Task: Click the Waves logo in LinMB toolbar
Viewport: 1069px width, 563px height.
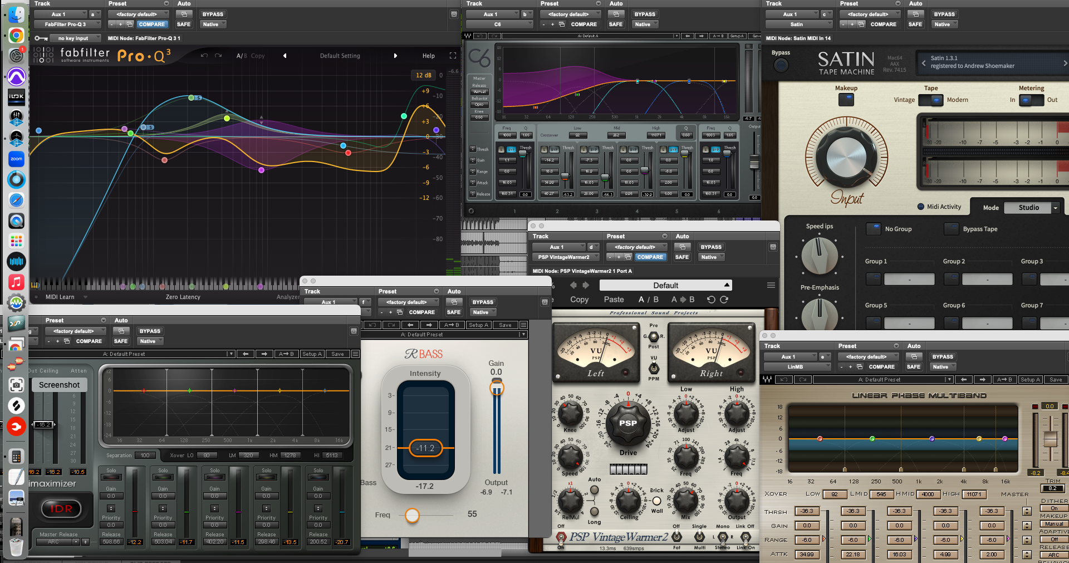Action: (767, 380)
